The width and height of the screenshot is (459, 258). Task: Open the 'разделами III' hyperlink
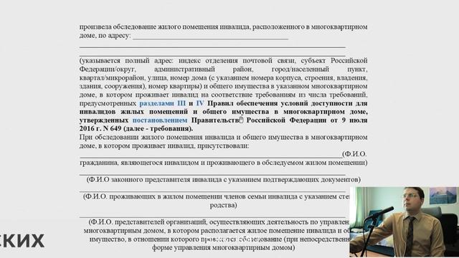pos(163,103)
